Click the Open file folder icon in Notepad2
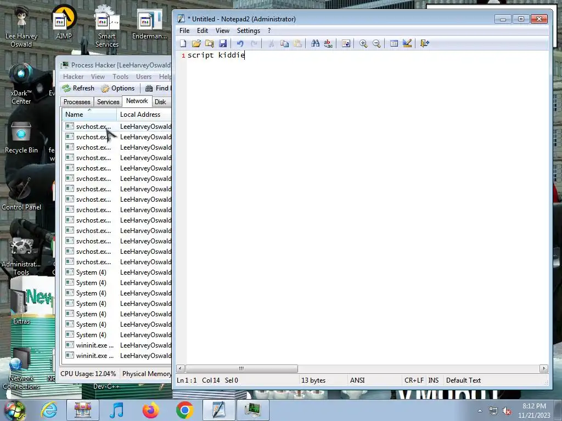 (x=196, y=43)
